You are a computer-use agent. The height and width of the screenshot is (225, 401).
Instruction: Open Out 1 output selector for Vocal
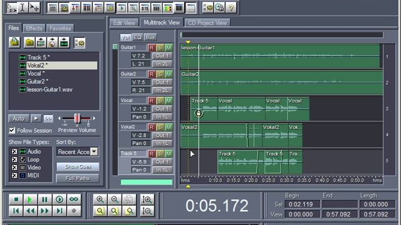click(162, 109)
